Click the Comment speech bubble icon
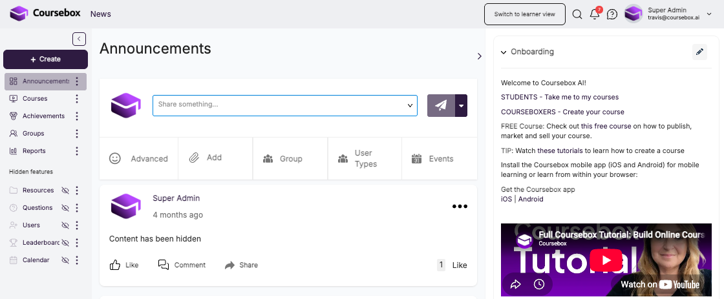 click(164, 265)
